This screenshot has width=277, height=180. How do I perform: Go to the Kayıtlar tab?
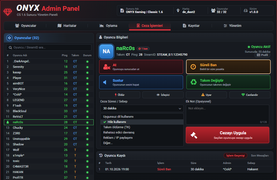(x=191, y=26)
